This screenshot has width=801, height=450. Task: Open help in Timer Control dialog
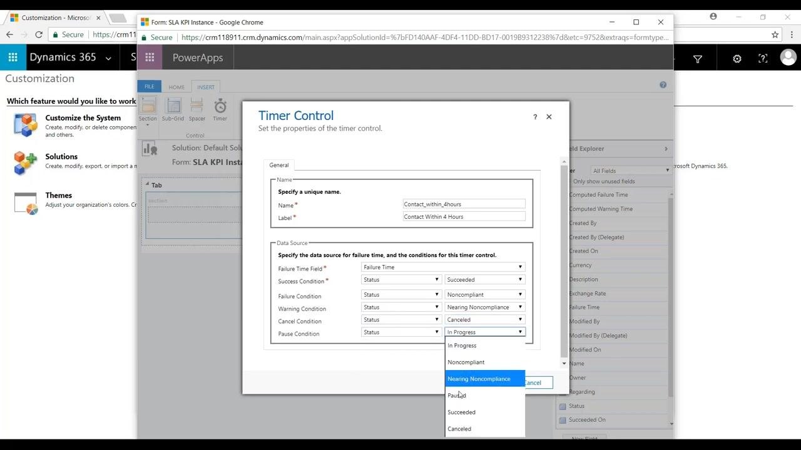tap(534, 117)
